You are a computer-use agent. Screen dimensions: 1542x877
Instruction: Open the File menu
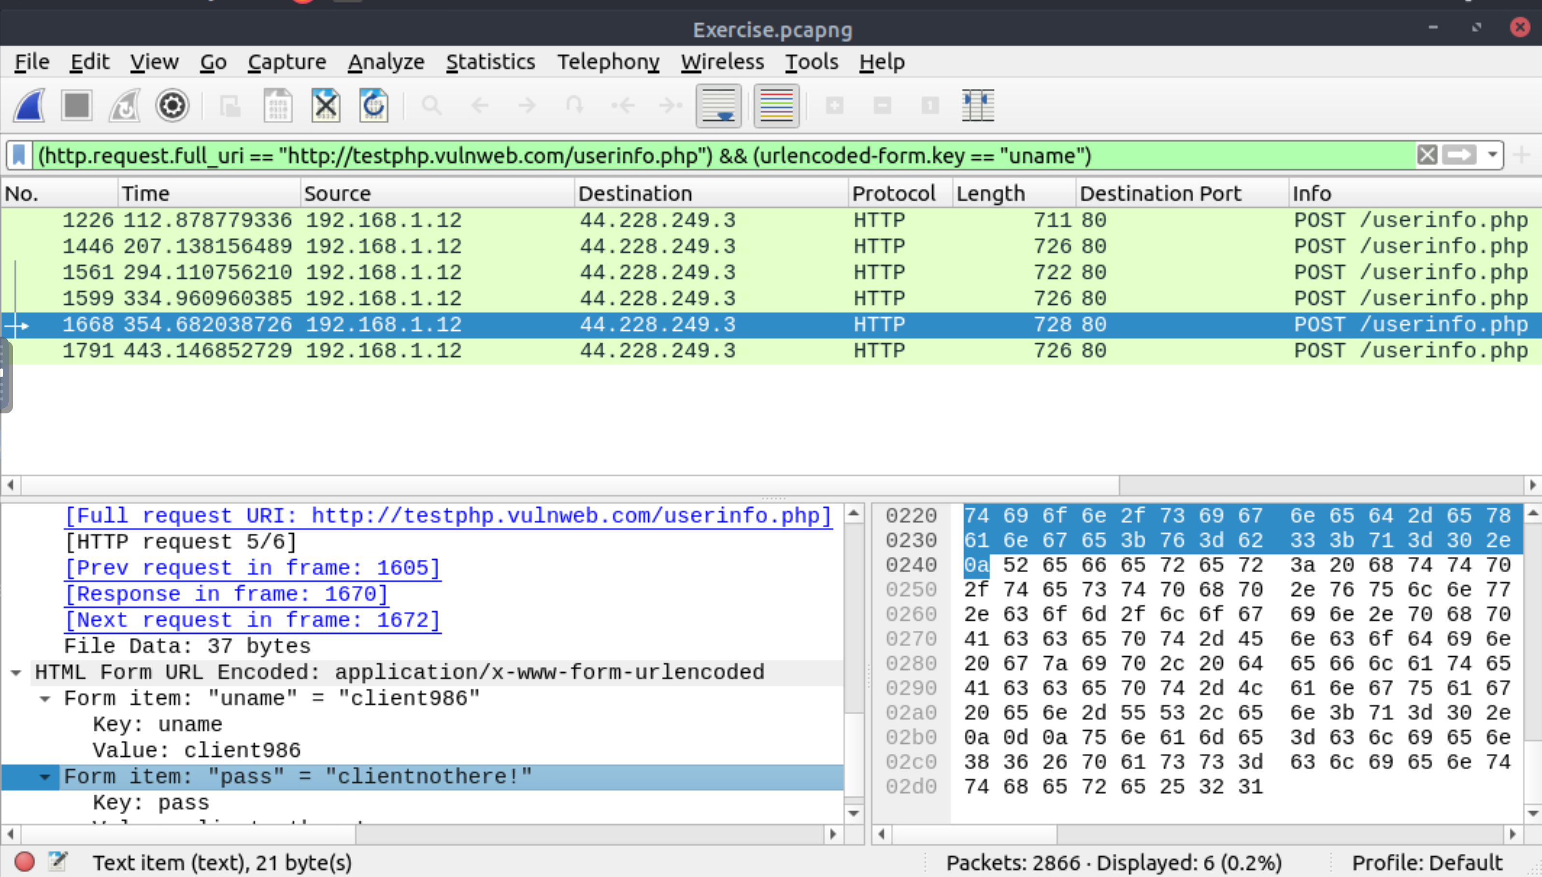[x=32, y=62]
